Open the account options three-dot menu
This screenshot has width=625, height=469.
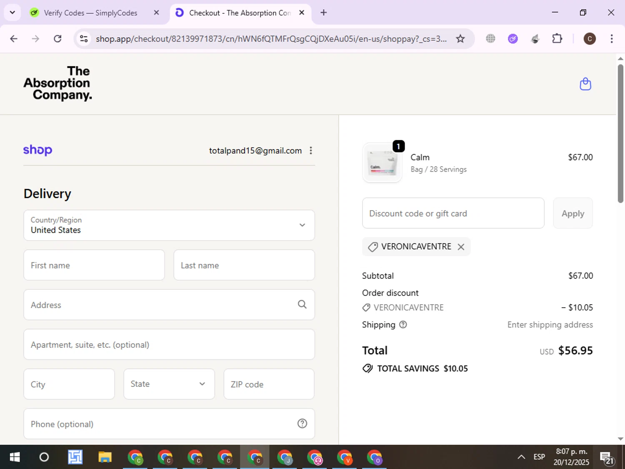click(311, 150)
